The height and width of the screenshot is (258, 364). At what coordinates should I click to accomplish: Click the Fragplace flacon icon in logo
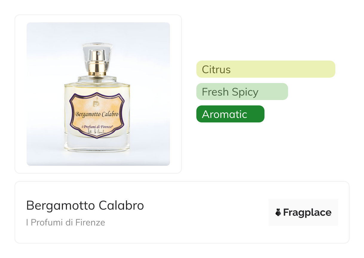pyautogui.click(x=278, y=213)
